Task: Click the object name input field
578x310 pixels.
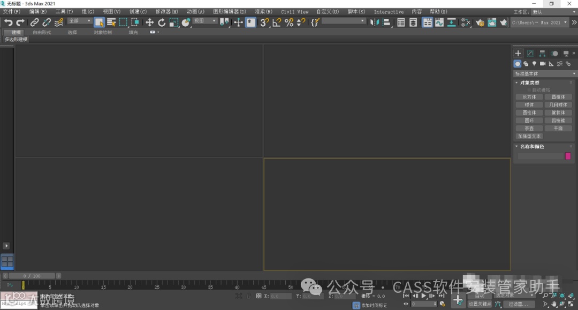Action: 541,156
